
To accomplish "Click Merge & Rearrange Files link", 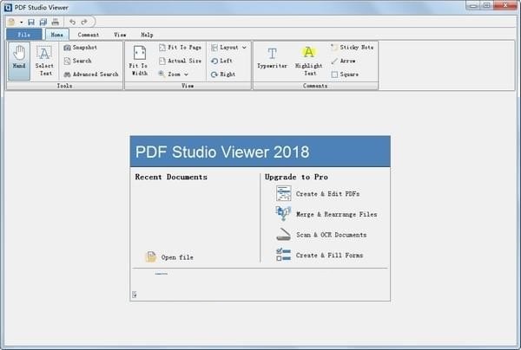I will pyautogui.click(x=326, y=214).
